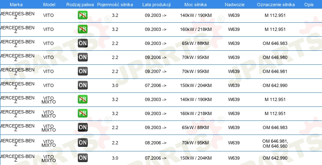This screenshot has width=322, height=165.
Task: Click W639 body in the 09.2007 row
Action: pos(234,71)
